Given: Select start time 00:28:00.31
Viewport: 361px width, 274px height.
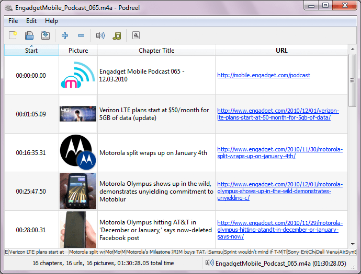Looking at the screenshot, I should pos(31,230).
